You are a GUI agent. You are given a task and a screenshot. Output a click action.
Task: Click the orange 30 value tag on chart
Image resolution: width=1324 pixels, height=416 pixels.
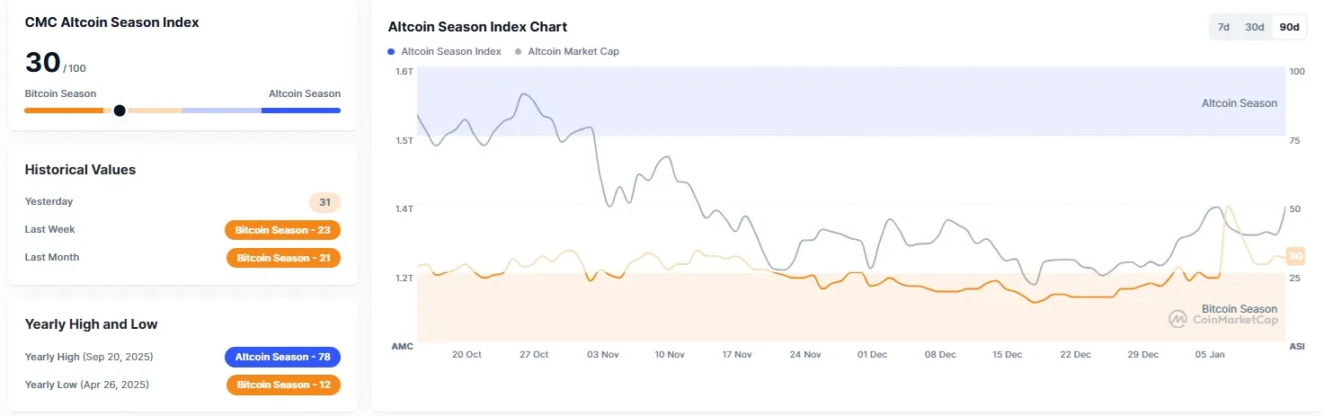[x=1295, y=256]
